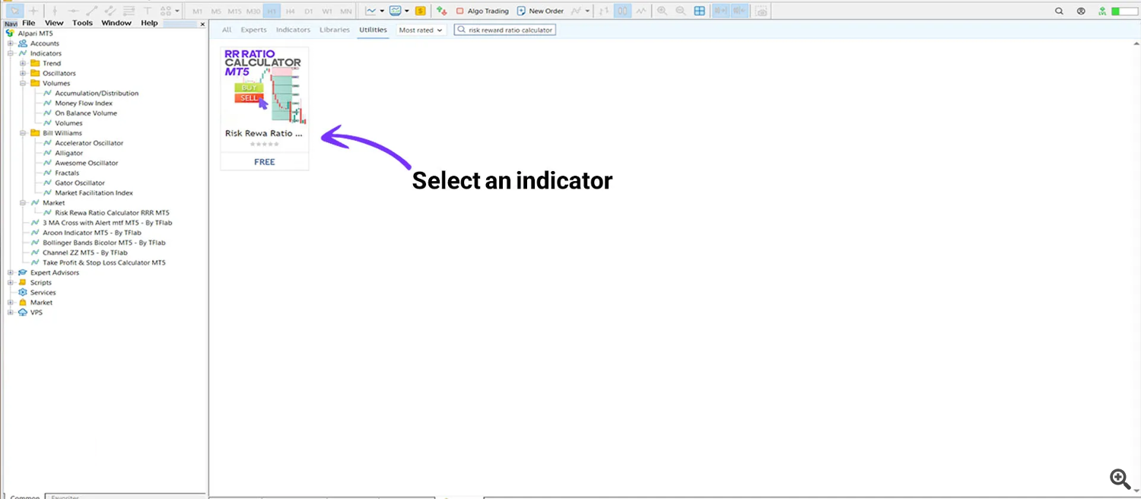Select the horizontal line drawing tool

point(73,11)
